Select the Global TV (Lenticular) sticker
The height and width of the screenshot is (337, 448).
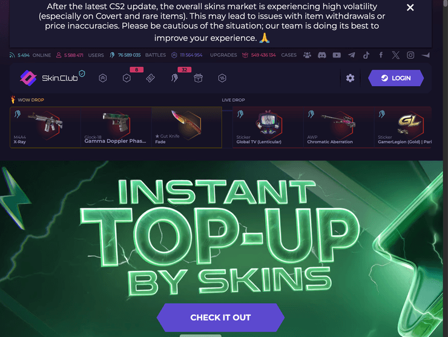click(x=268, y=127)
